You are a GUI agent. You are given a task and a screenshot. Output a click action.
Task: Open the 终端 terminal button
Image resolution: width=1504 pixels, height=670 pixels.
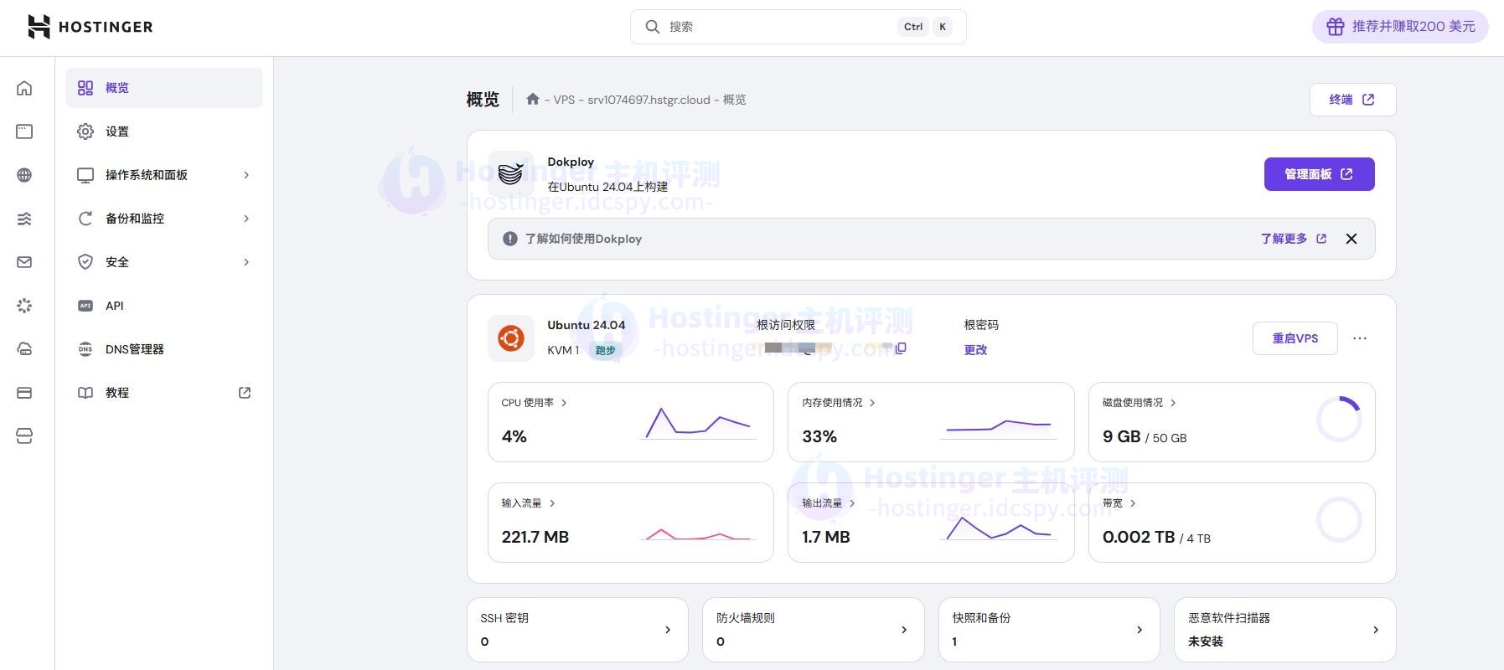pyautogui.click(x=1352, y=100)
